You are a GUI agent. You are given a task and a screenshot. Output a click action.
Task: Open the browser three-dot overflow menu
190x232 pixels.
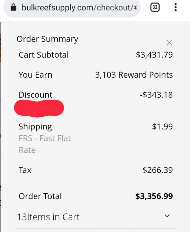[x=176, y=7]
